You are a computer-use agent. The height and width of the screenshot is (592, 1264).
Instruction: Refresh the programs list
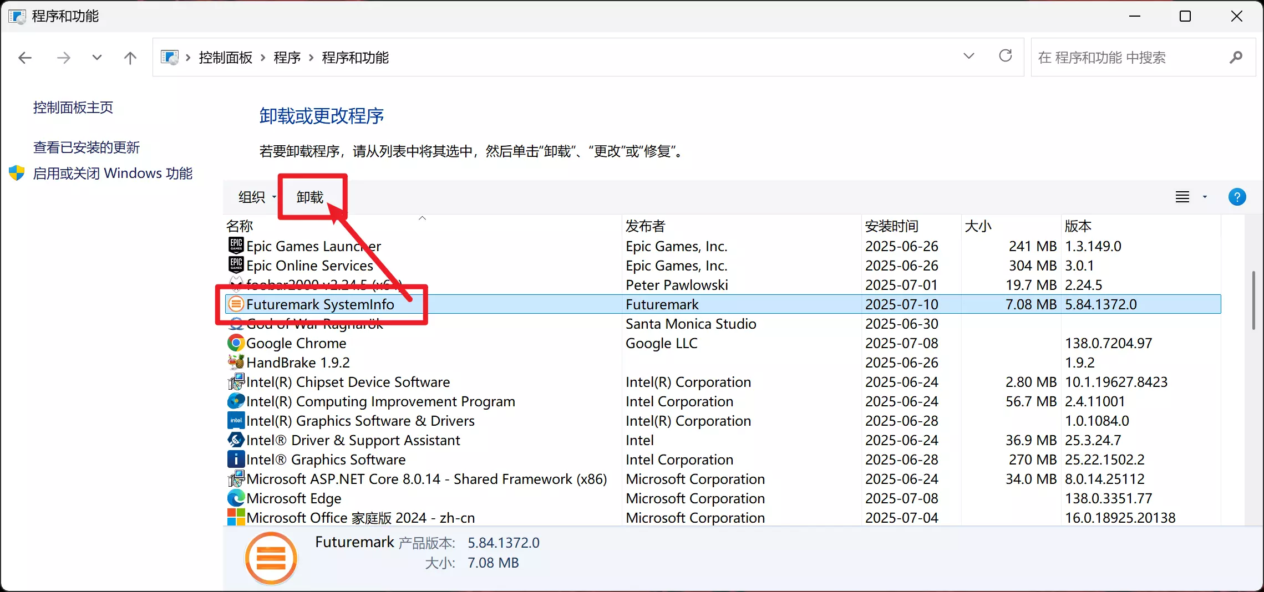tap(1005, 56)
